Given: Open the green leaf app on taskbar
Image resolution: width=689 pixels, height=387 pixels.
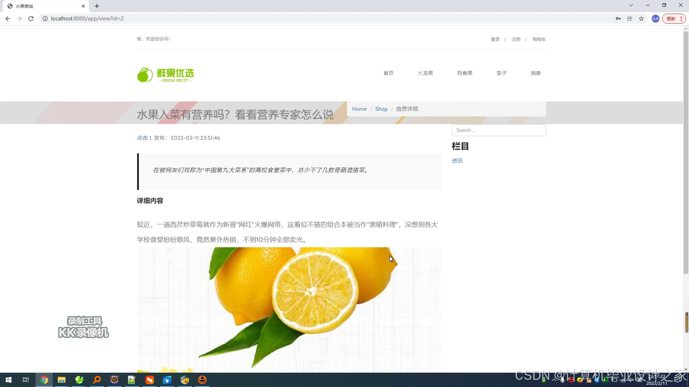Looking at the screenshot, I should [79, 380].
